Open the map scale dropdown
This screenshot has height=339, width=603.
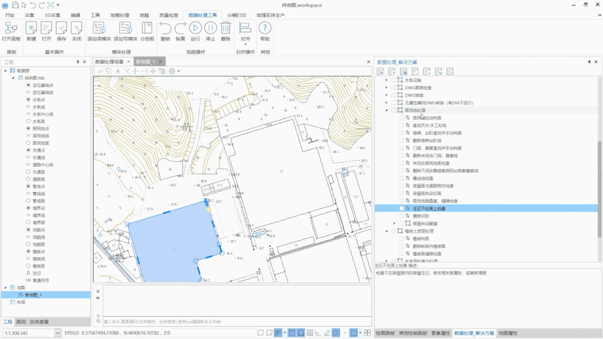click(x=58, y=333)
